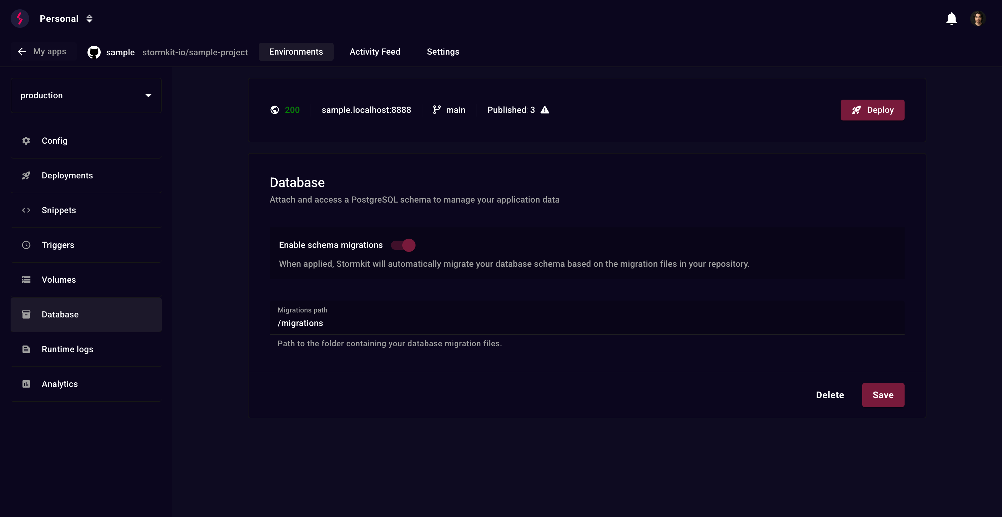Go back to My apps
This screenshot has width=1002, height=517.
(x=42, y=52)
